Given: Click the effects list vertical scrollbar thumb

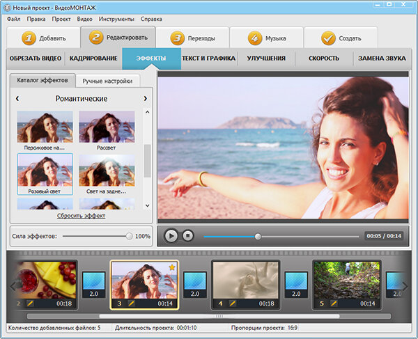Looking at the screenshot, I should point(148,161).
